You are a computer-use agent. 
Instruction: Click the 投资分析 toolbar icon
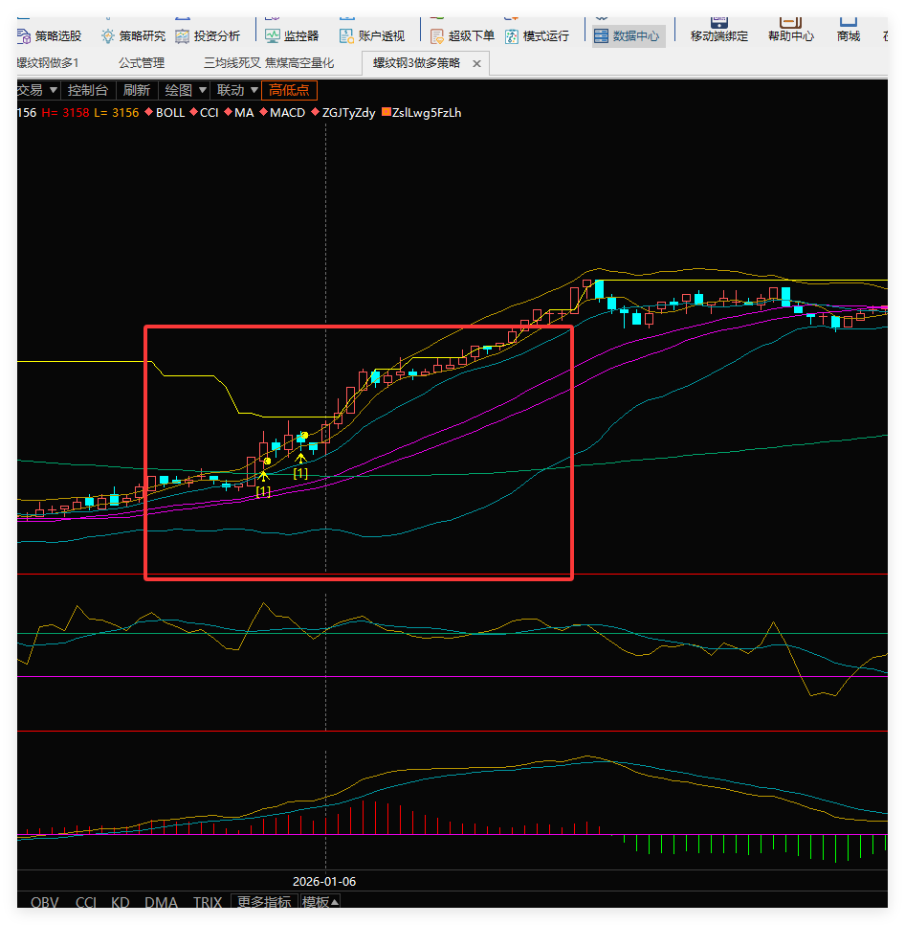click(183, 36)
